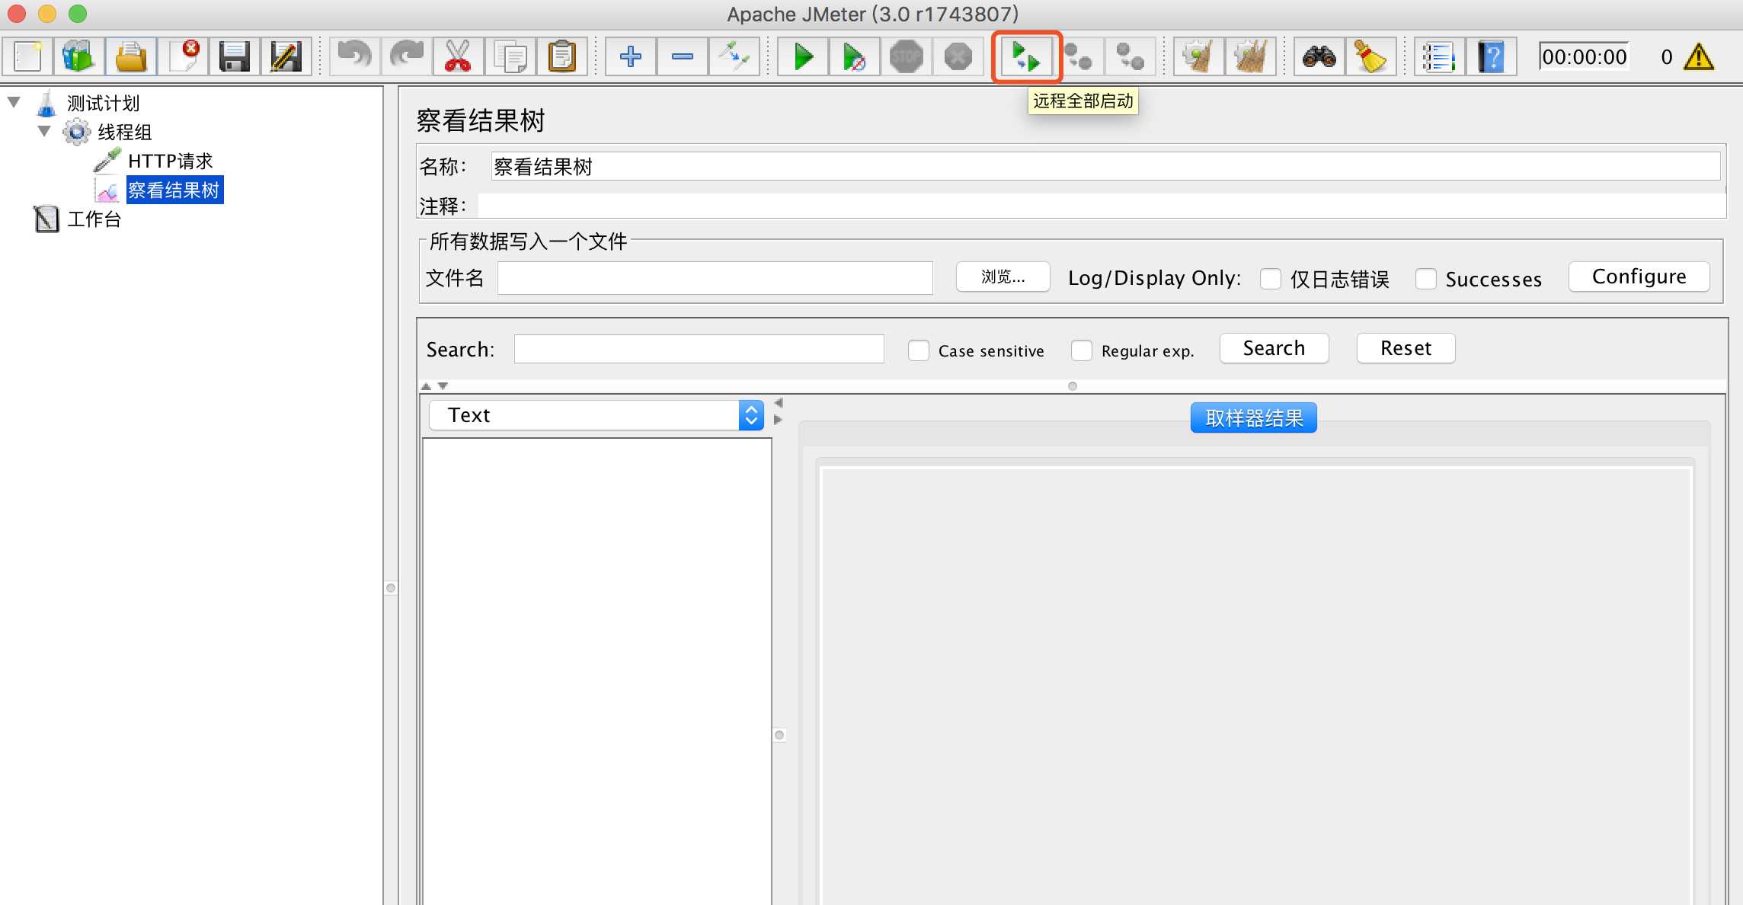This screenshot has width=1743, height=905.
Task: Click the 注释 comment field
Action: 1102,206
